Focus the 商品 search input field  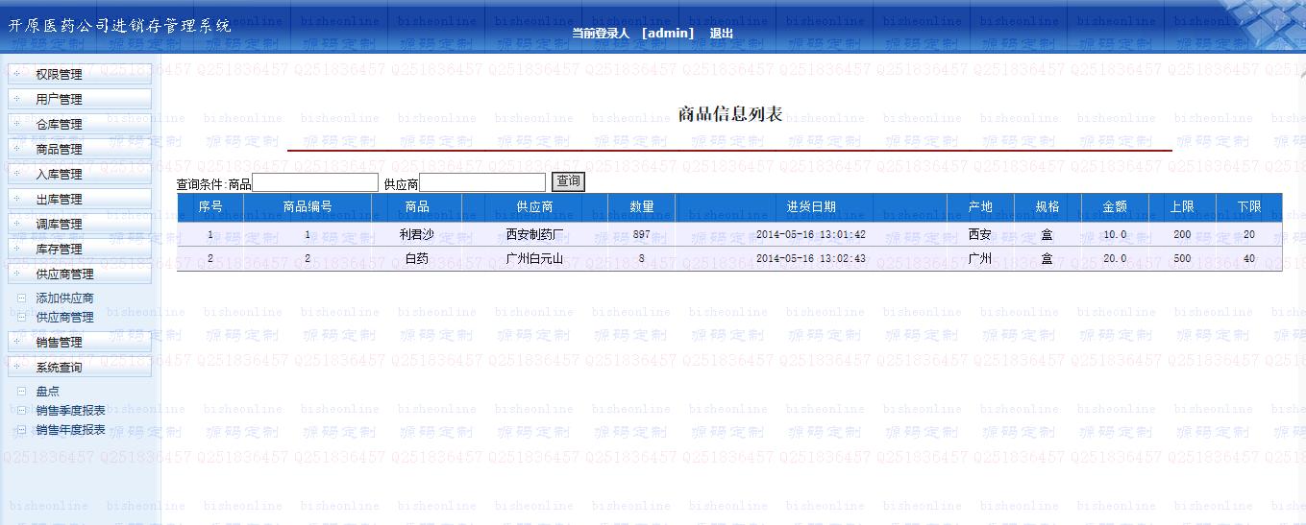[x=315, y=182]
